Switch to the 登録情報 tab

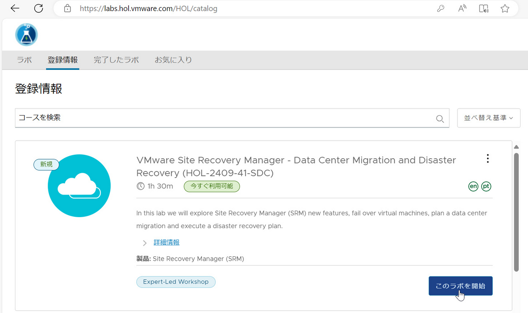coord(62,60)
